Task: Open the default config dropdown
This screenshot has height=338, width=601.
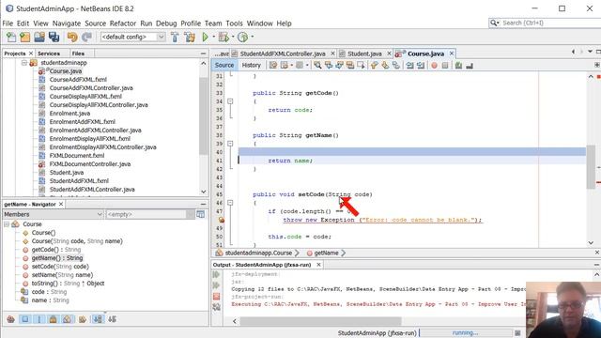Action: tap(161, 38)
